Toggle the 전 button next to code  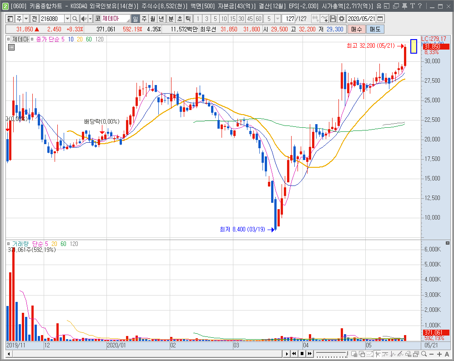[35, 19]
